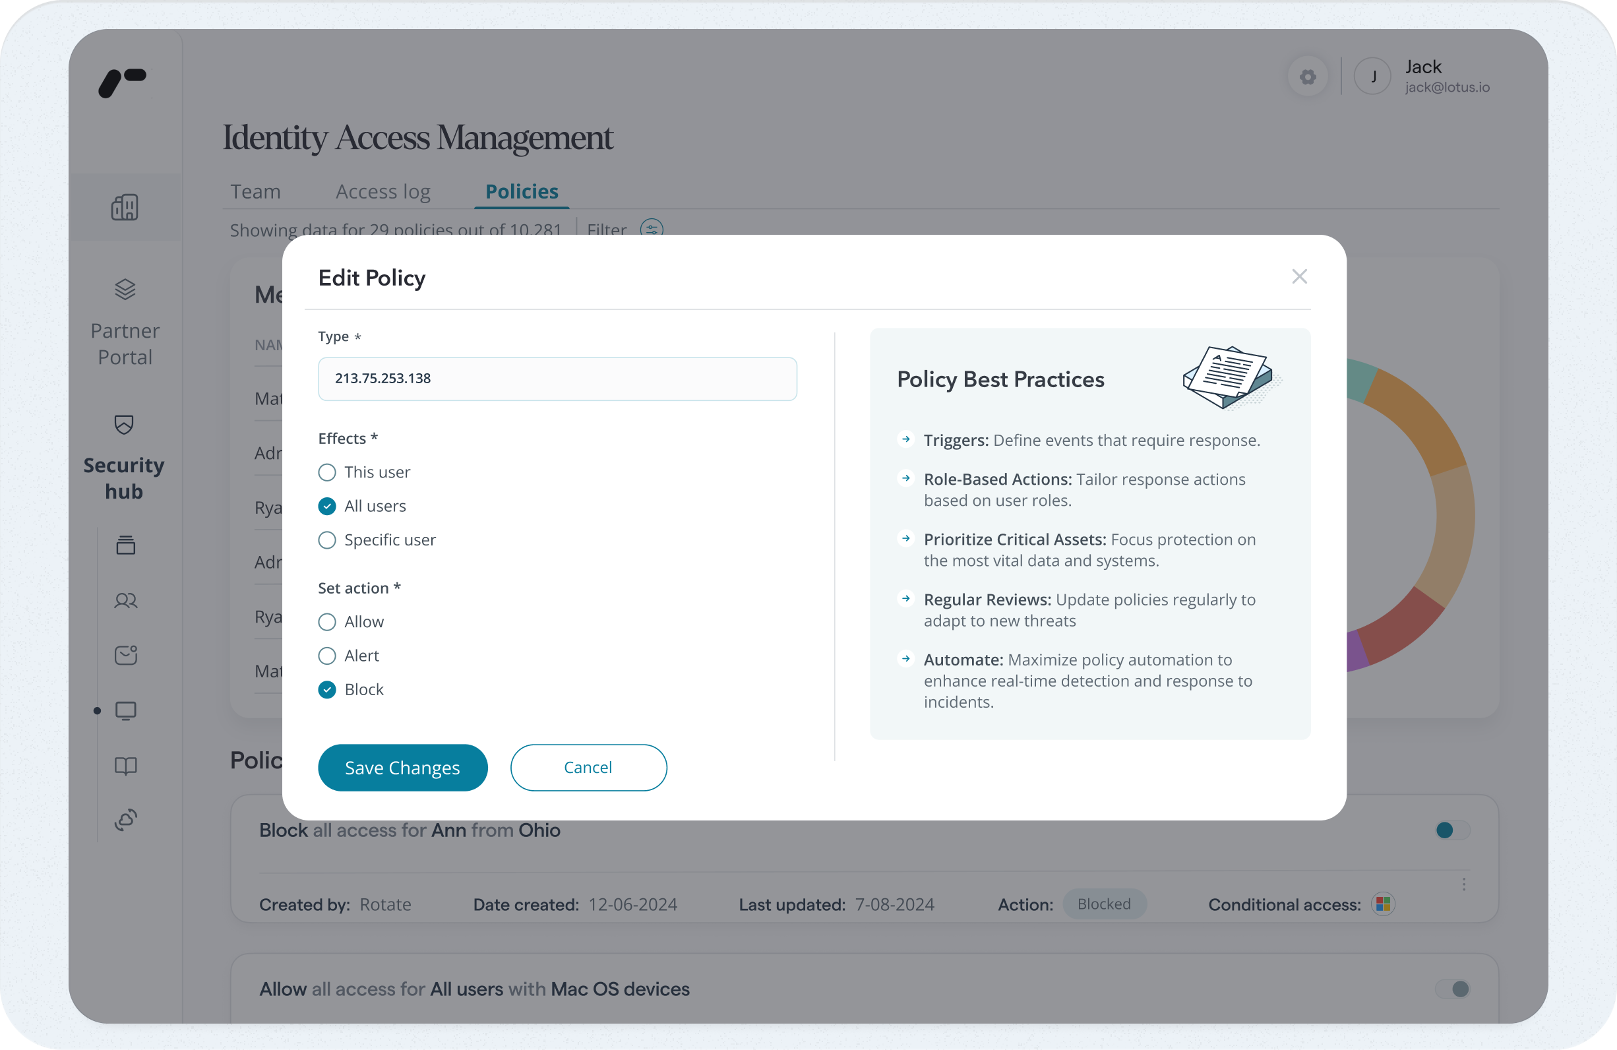
Task: Choose the 'Allow' action option
Action: coord(327,622)
